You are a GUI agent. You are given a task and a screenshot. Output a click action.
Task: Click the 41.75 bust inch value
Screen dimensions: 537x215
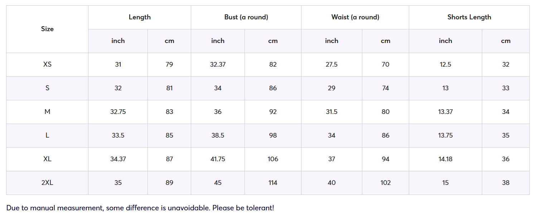point(218,159)
